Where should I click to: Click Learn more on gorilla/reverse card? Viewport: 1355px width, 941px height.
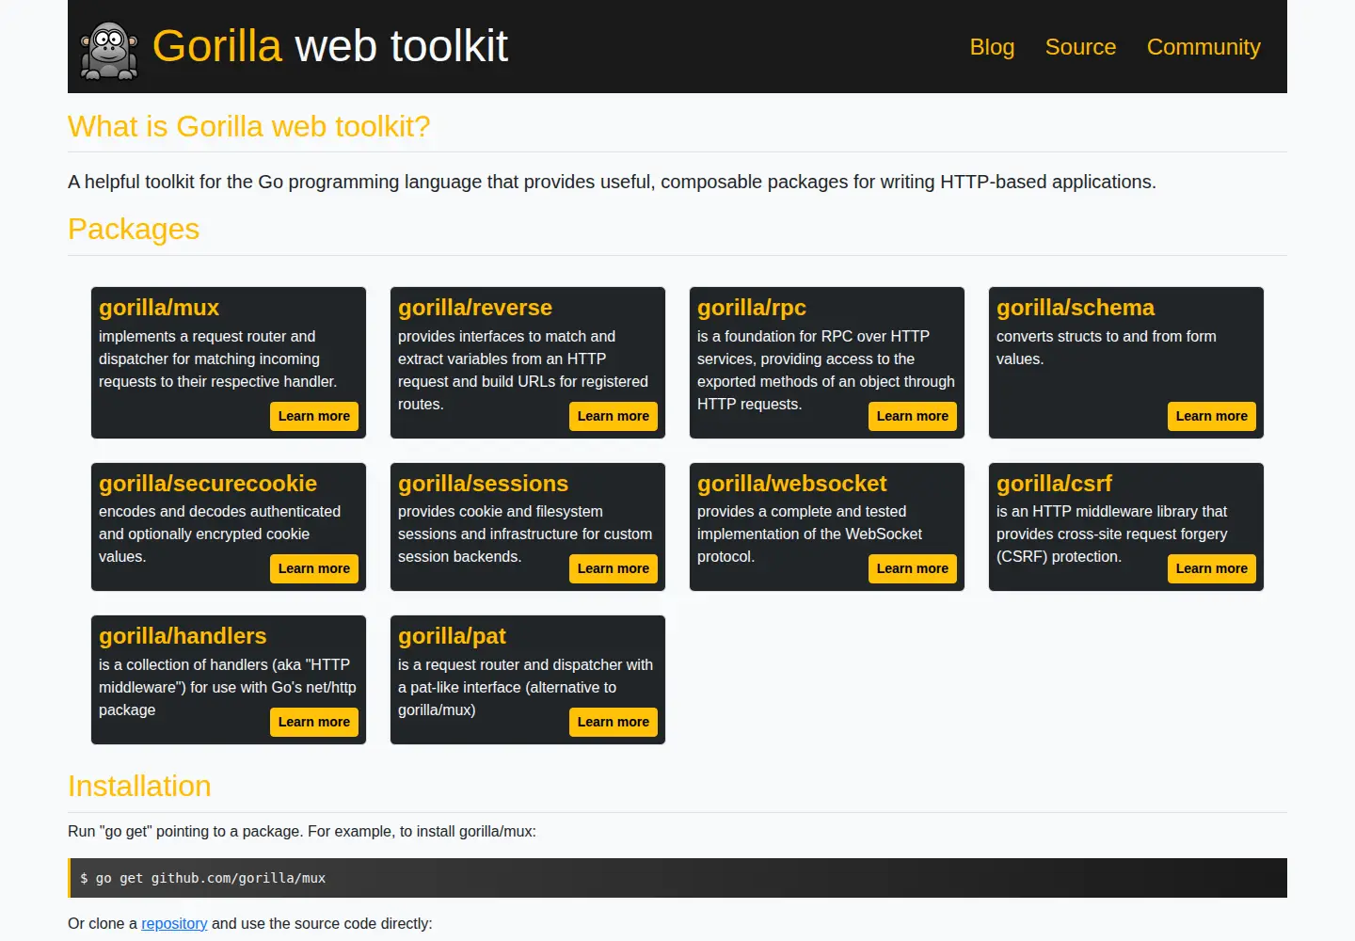coord(614,416)
